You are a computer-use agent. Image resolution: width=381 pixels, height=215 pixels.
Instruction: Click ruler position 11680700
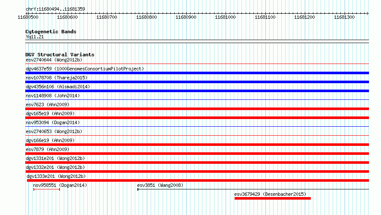[x=107, y=17]
